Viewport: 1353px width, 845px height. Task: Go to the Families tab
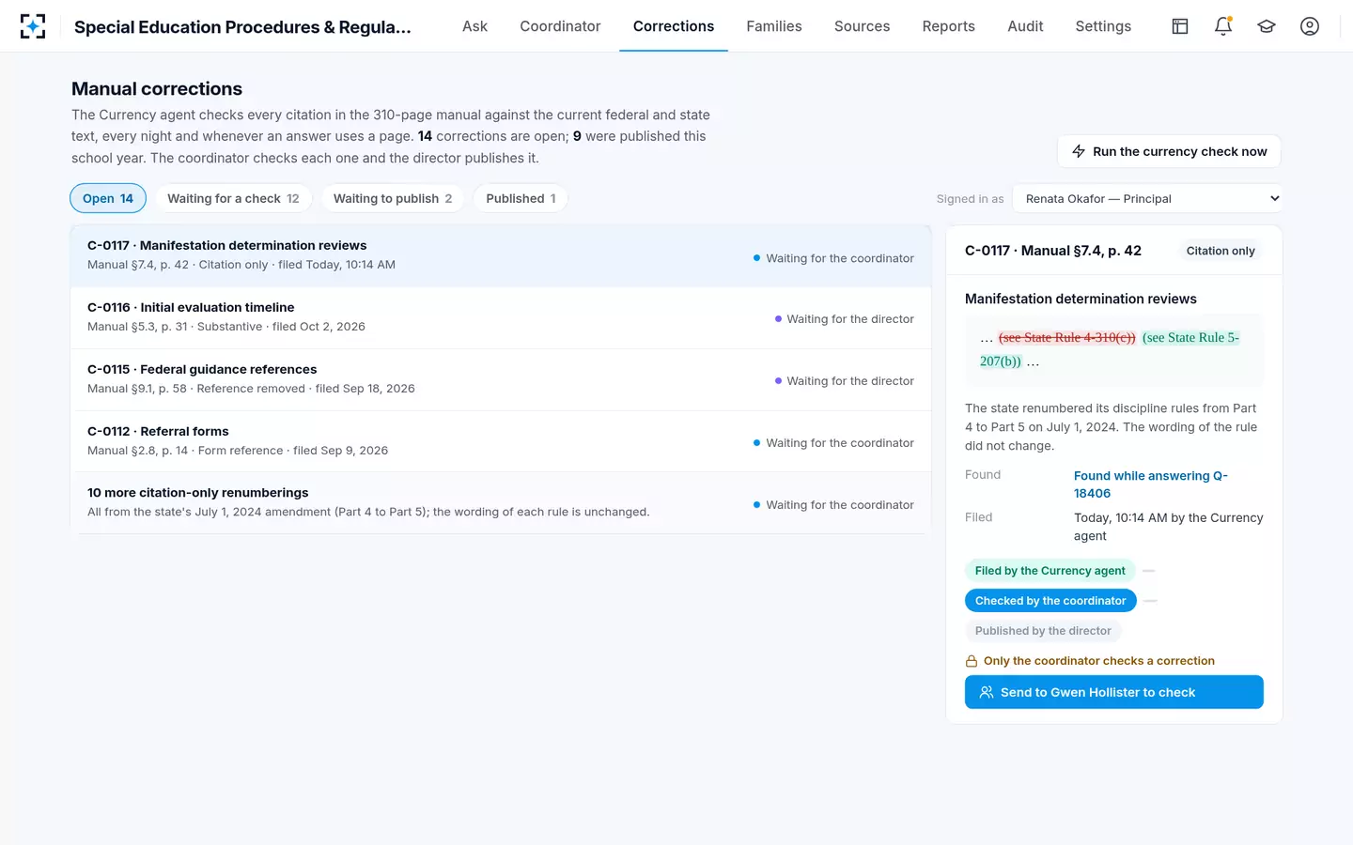[774, 26]
